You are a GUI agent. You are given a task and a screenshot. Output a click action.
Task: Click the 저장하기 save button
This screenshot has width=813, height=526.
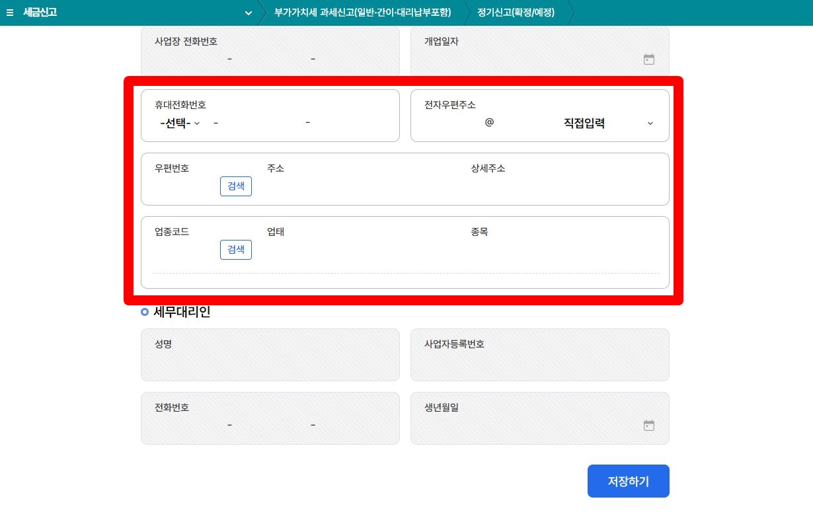coord(628,481)
